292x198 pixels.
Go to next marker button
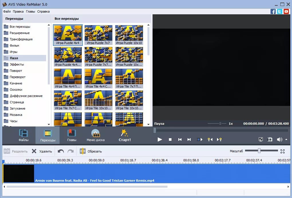[x=219, y=139]
